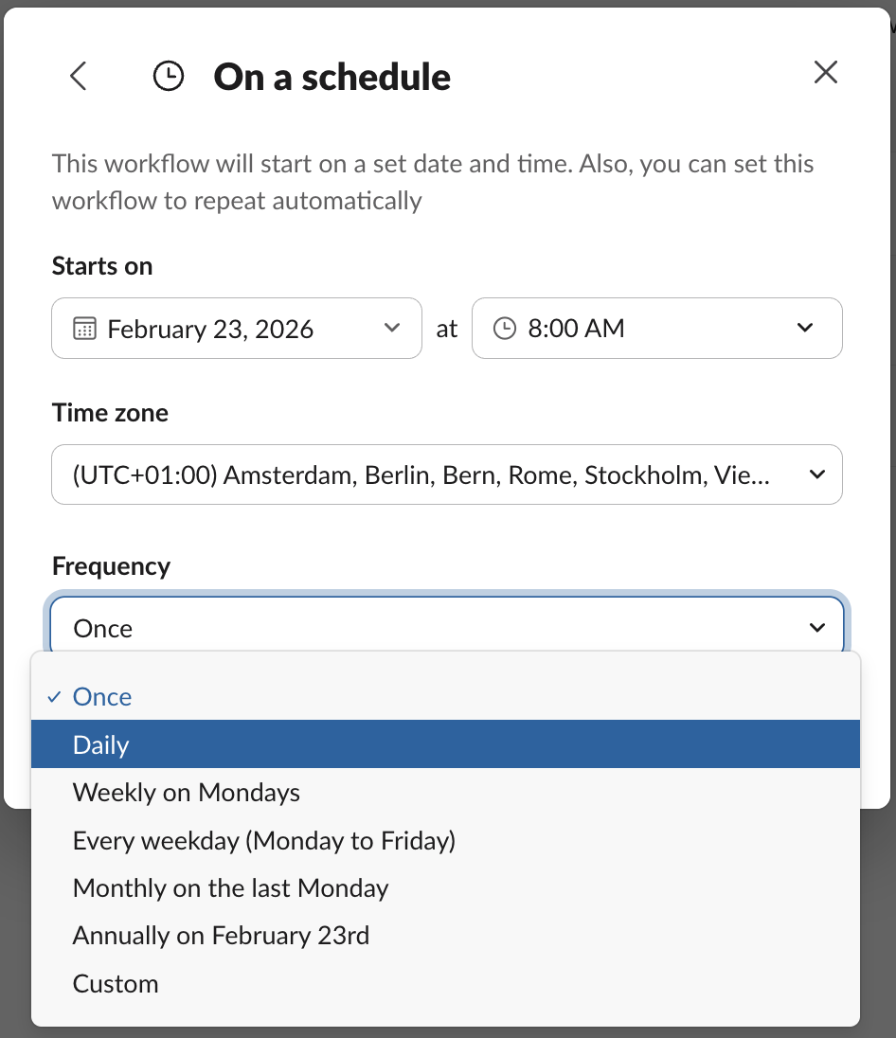The height and width of the screenshot is (1038, 896).
Task: Close the On a schedule dialog
Action: (x=826, y=73)
